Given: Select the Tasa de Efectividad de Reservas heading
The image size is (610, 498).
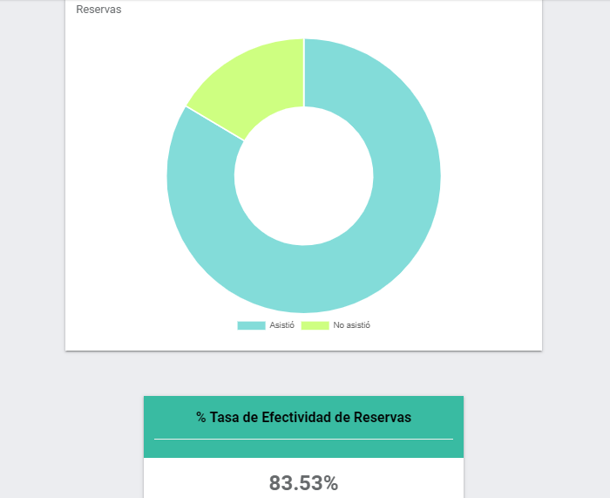Looking at the screenshot, I should [303, 418].
